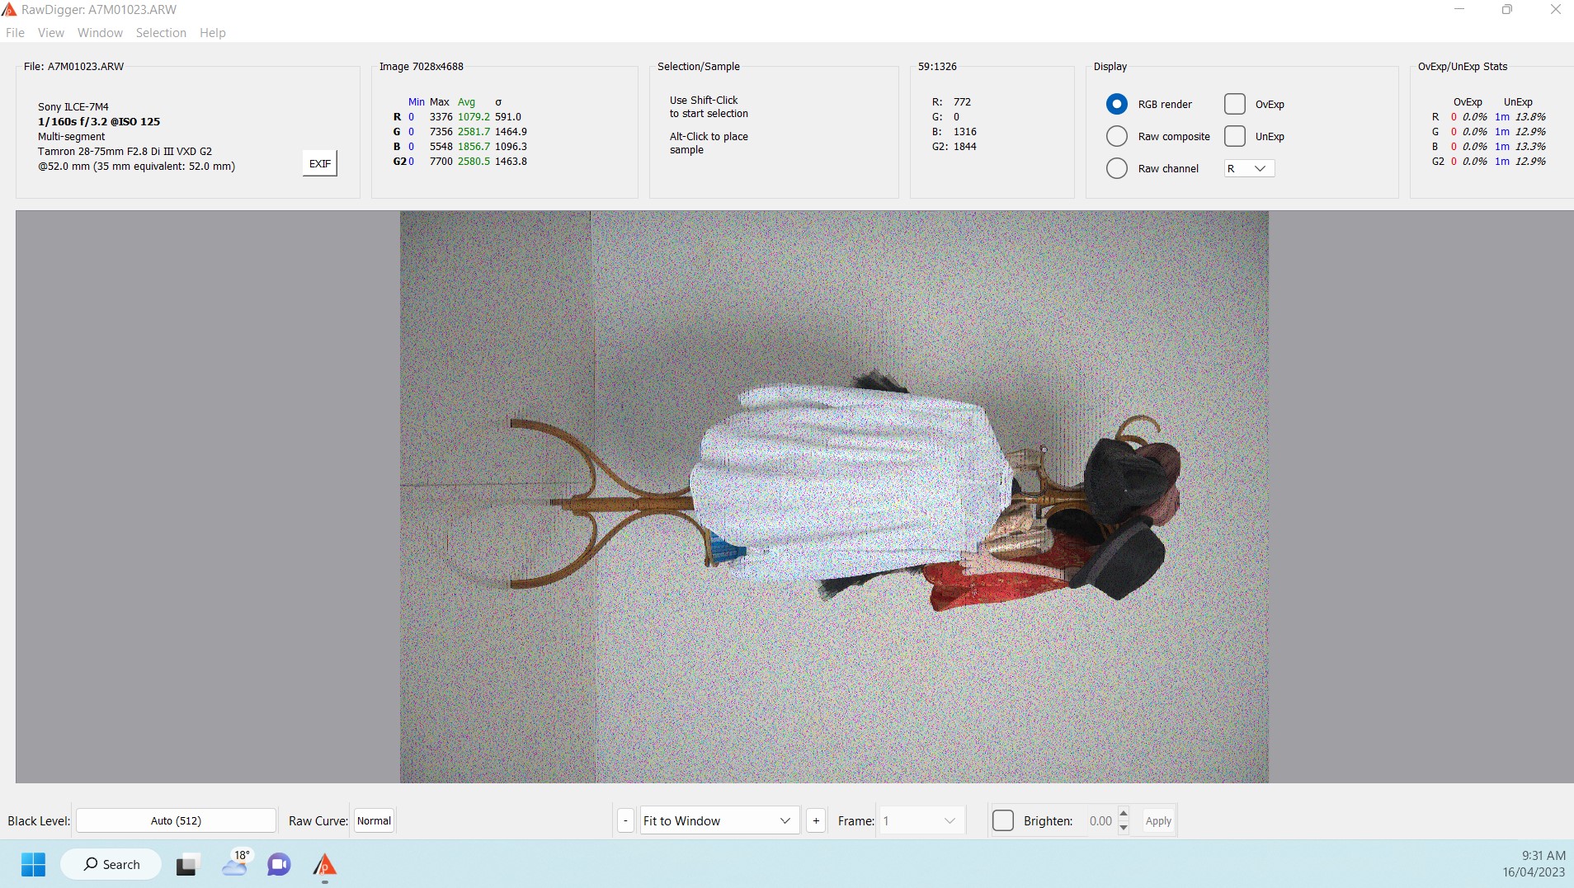
Task: Select the Raw channel radio button
Action: [x=1117, y=168]
